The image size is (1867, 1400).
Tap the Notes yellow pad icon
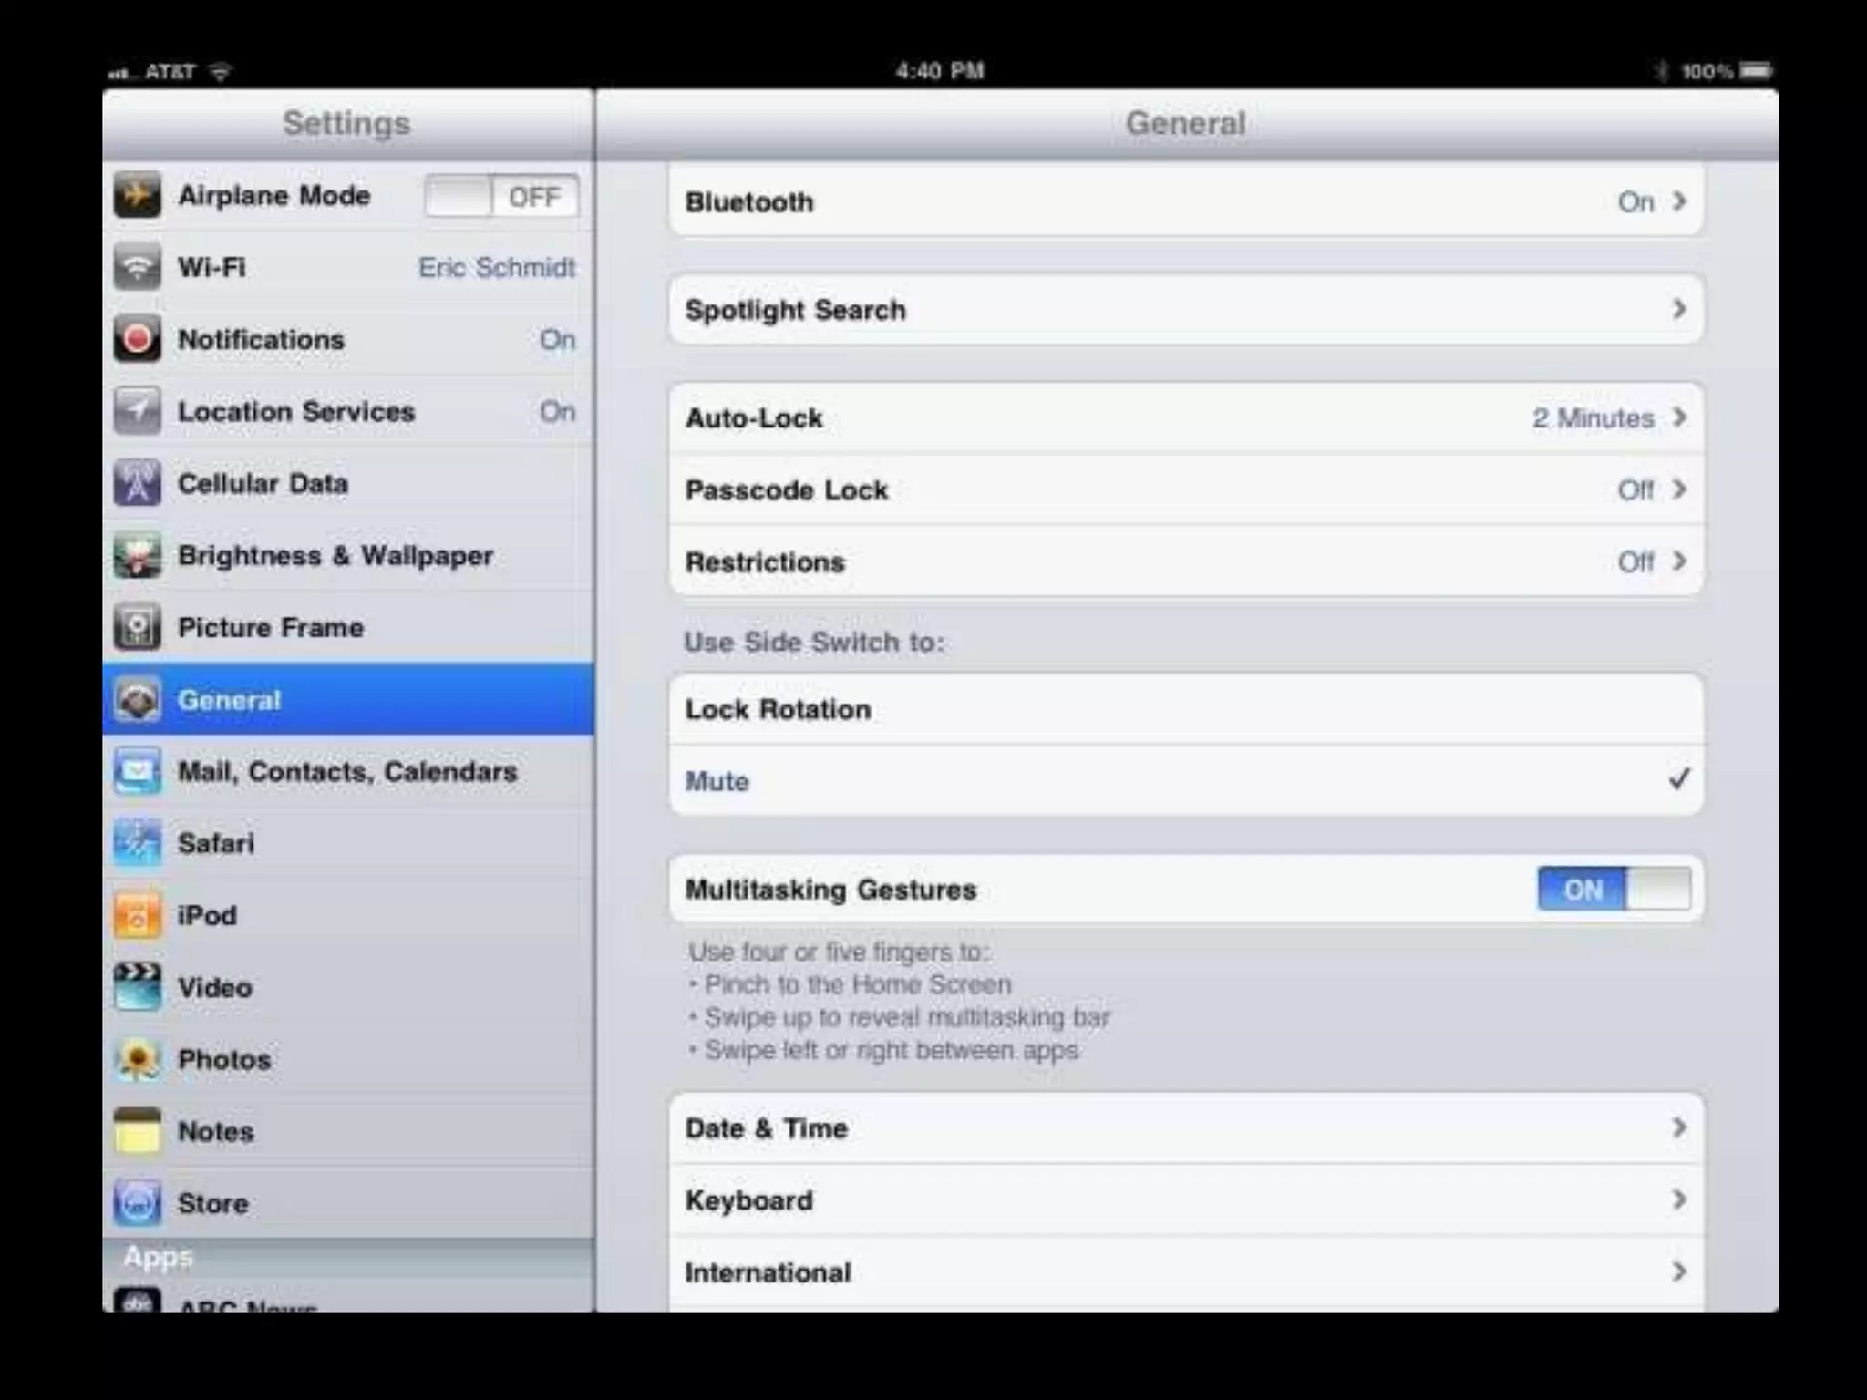point(138,1131)
